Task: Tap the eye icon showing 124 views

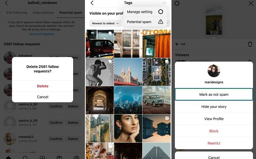Action: pyautogui.click(x=177, y=44)
